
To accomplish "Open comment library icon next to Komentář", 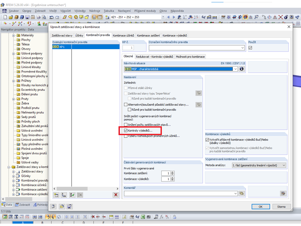I will (x=242, y=193).
